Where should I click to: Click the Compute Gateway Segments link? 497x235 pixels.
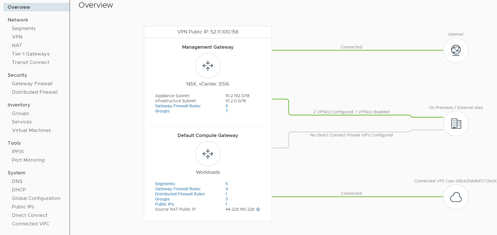click(165, 184)
